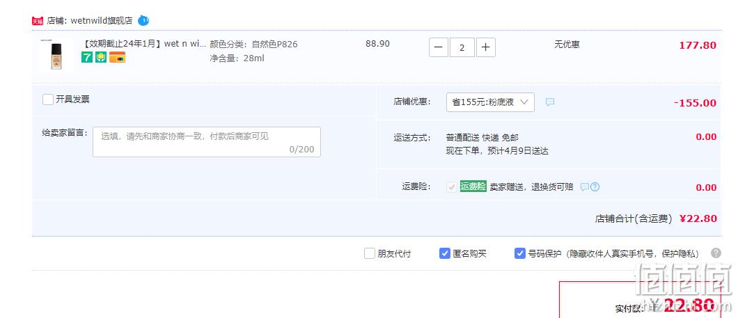This screenshot has width=738, height=318.
Task: Enable the 开具发票 checkbox
Action: (48, 100)
